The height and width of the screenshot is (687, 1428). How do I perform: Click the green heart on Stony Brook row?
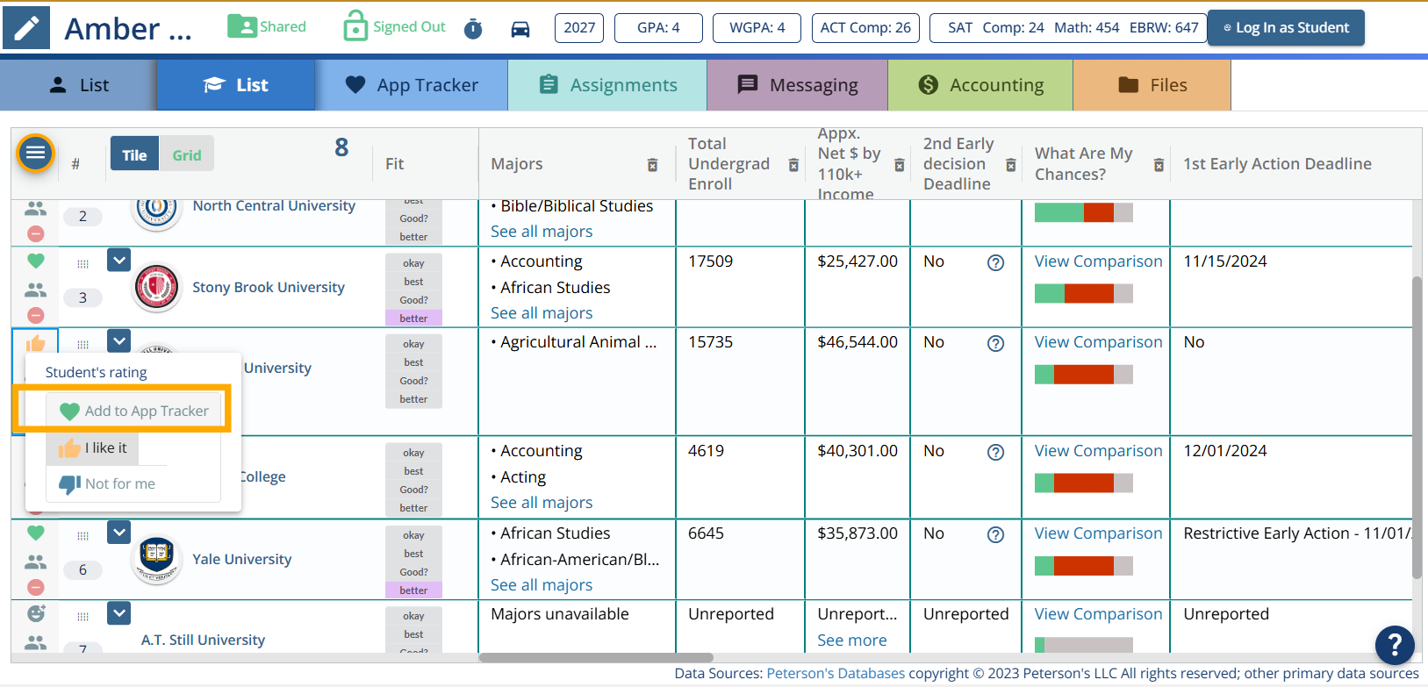36,261
